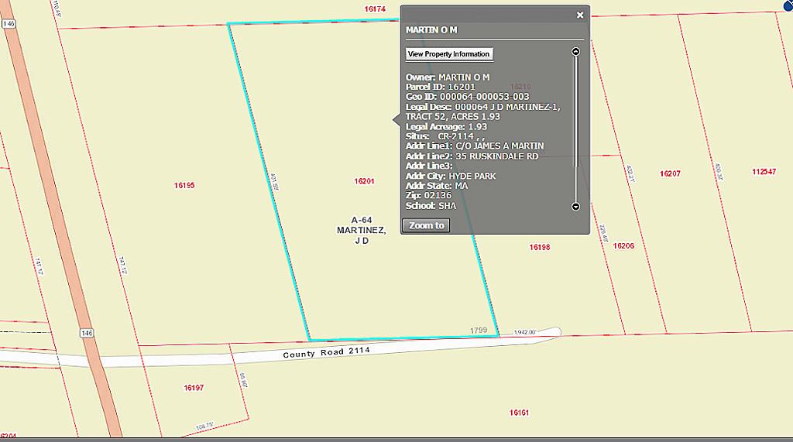Click Legal Acreage 1.93 line
The width and height of the screenshot is (793, 442).
pos(446,127)
